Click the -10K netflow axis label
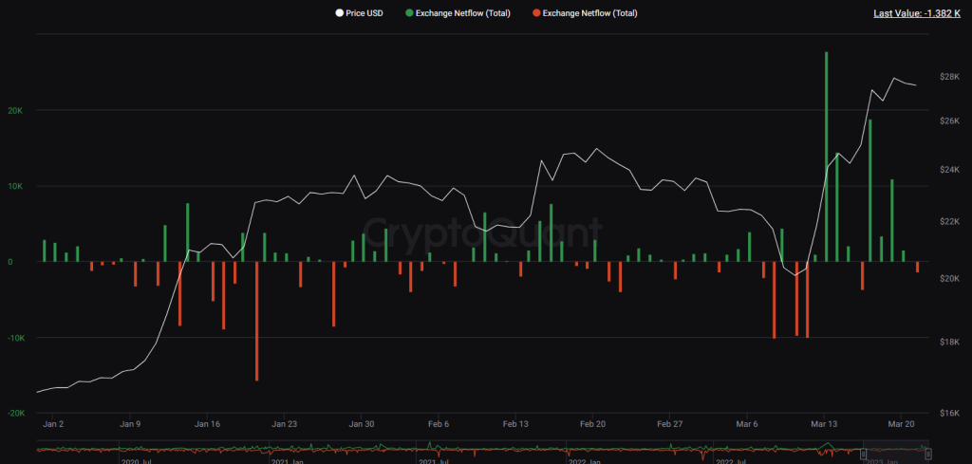 tap(15, 338)
